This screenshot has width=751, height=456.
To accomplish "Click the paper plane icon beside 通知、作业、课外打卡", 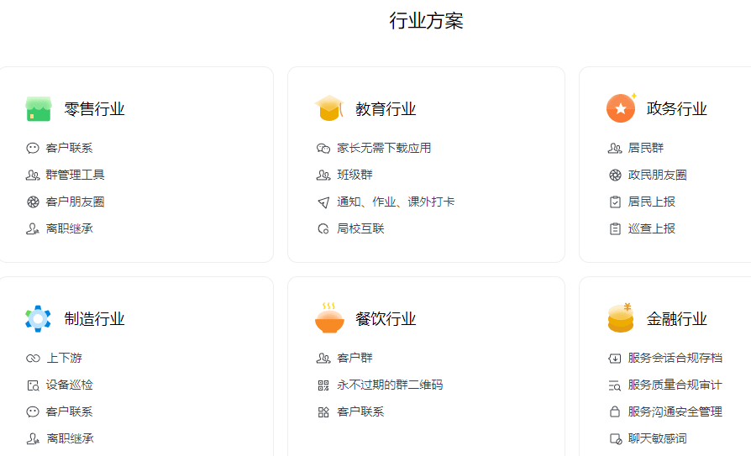I will (x=323, y=202).
